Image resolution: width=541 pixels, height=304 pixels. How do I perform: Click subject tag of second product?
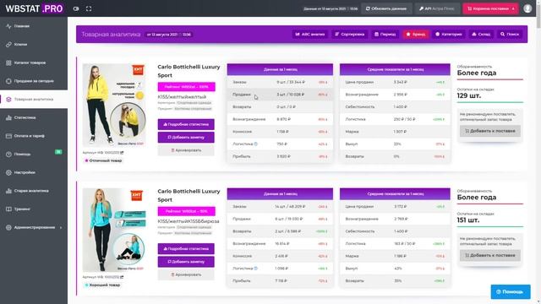tap(193, 233)
